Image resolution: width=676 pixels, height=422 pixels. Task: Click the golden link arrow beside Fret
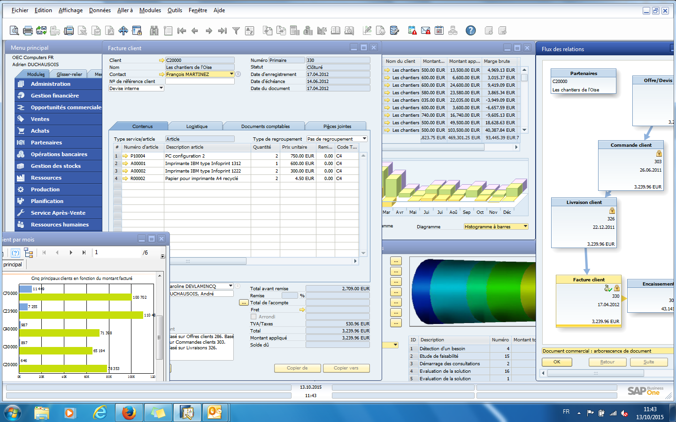point(302,310)
